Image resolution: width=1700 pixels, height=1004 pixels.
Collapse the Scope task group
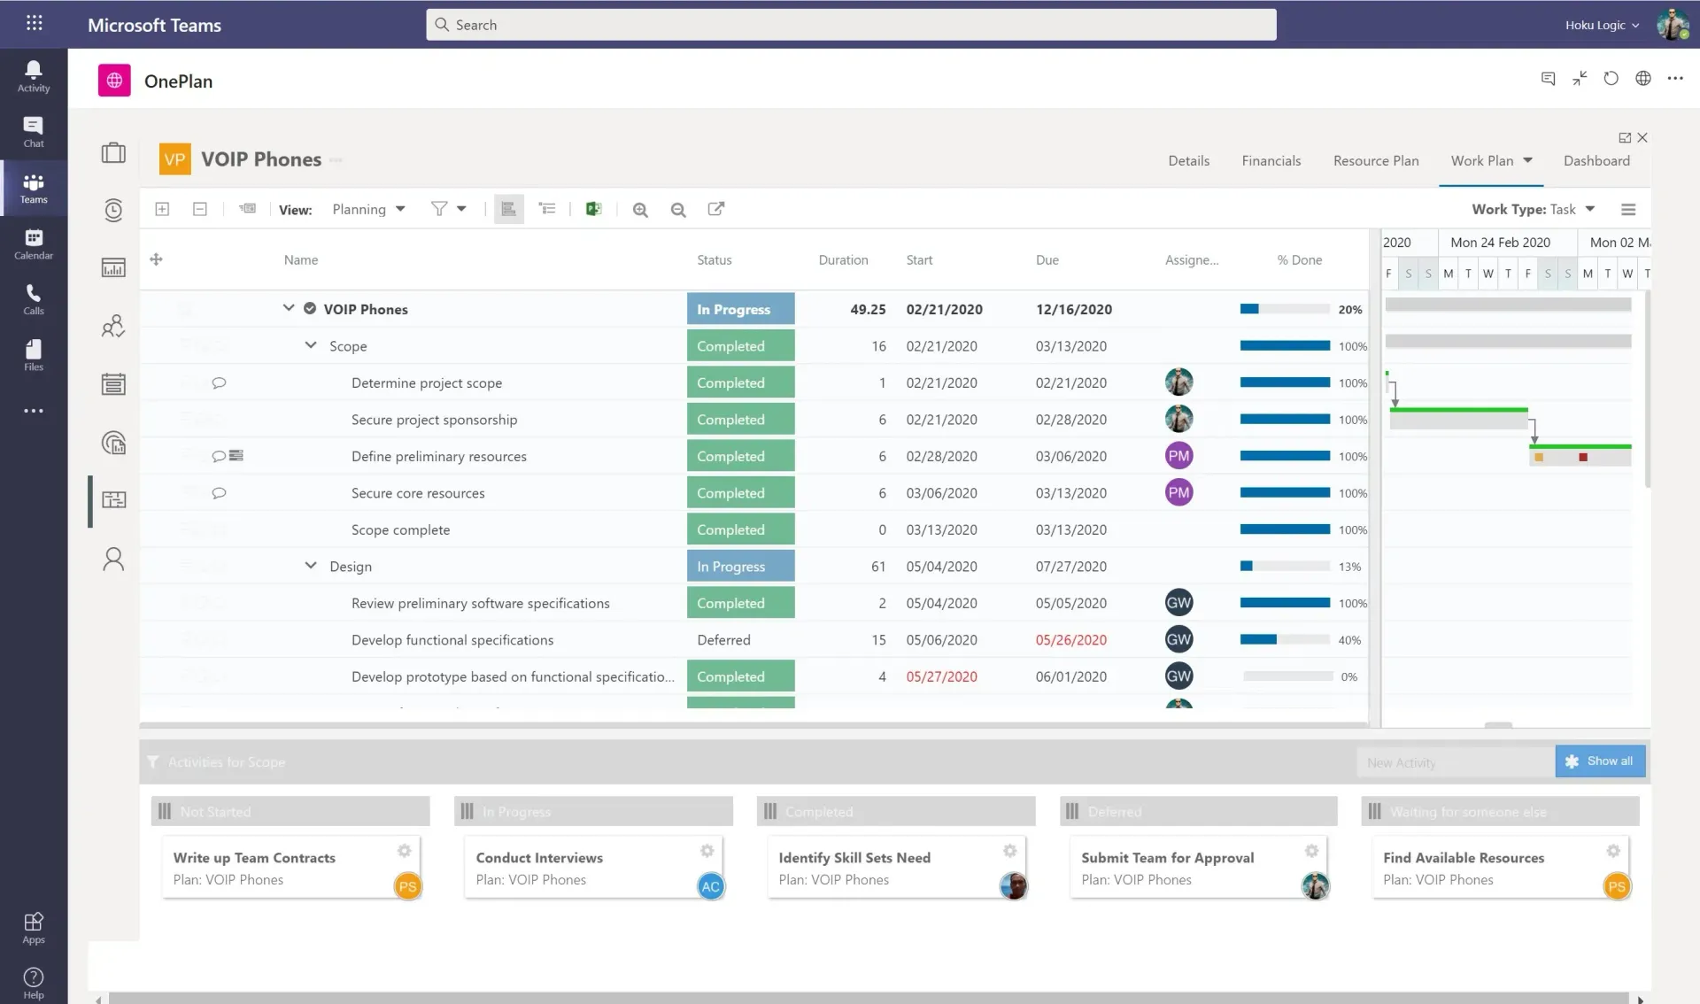(x=311, y=345)
